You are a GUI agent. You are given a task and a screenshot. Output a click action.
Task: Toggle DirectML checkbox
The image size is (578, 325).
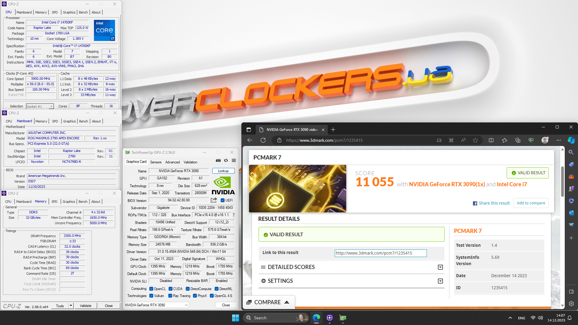pyautogui.click(x=216, y=289)
